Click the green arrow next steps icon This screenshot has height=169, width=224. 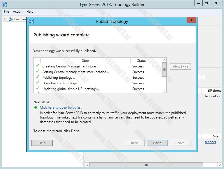click(x=36, y=107)
